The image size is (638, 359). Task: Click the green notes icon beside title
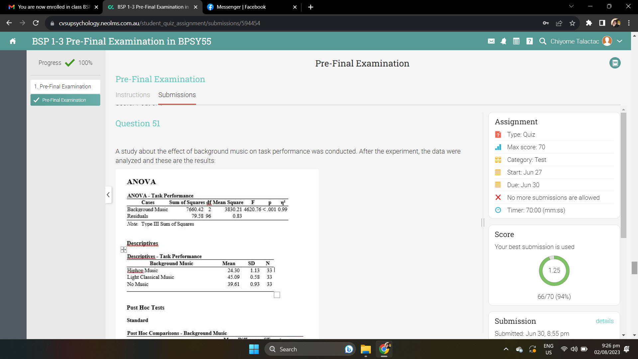click(x=615, y=63)
